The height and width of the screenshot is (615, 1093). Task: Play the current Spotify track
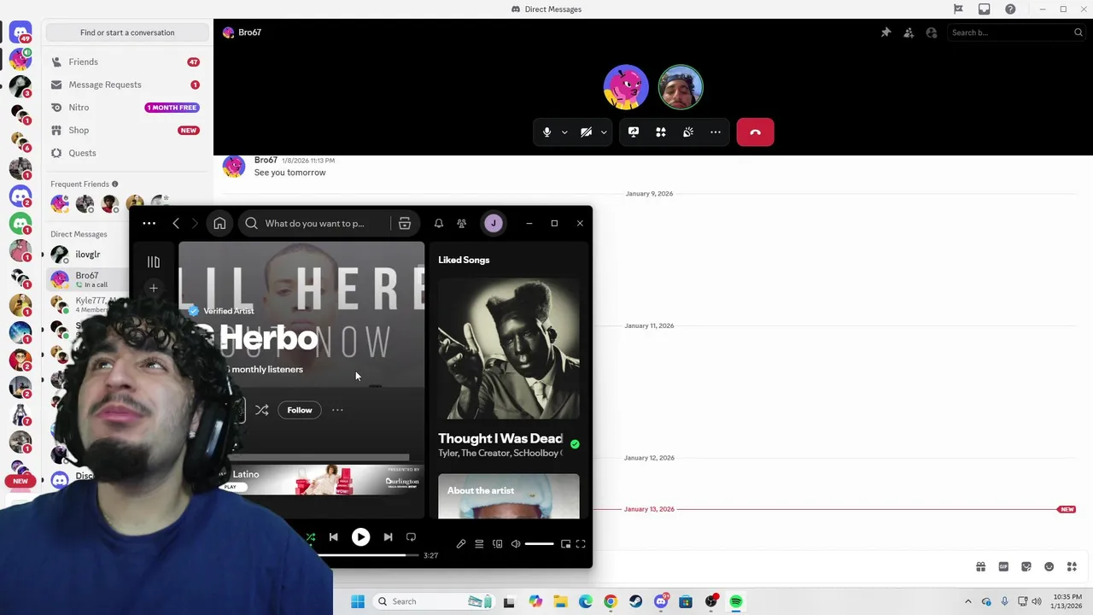(x=360, y=537)
